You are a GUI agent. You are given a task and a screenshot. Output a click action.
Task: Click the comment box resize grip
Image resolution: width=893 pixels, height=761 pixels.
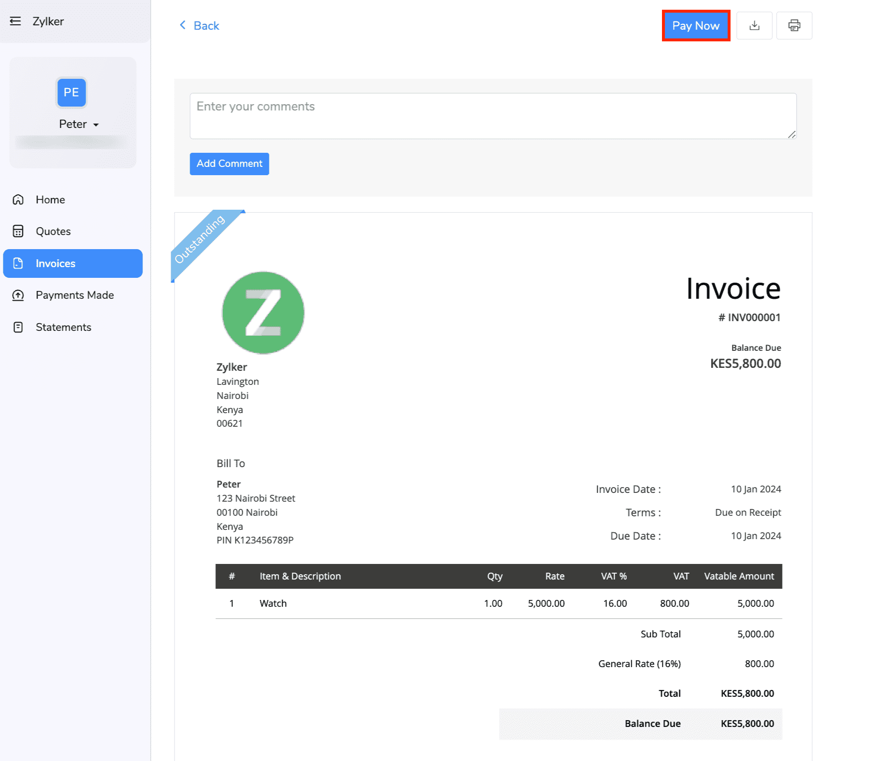coord(792,134)
